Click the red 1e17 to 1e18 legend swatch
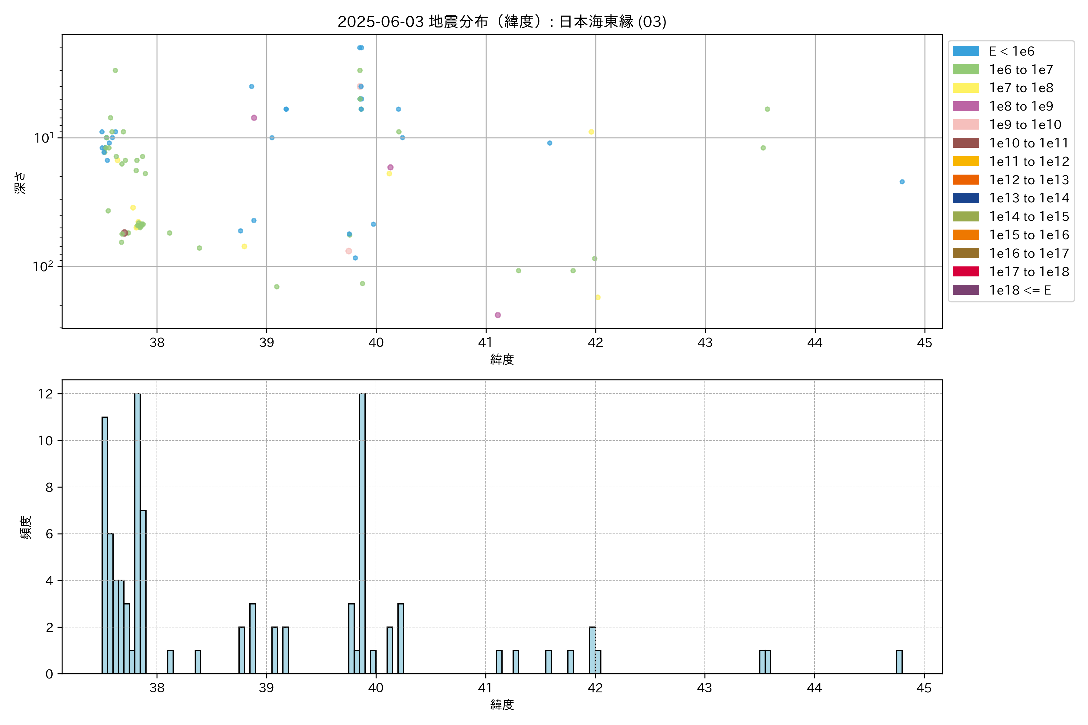 tap(965, 272)
